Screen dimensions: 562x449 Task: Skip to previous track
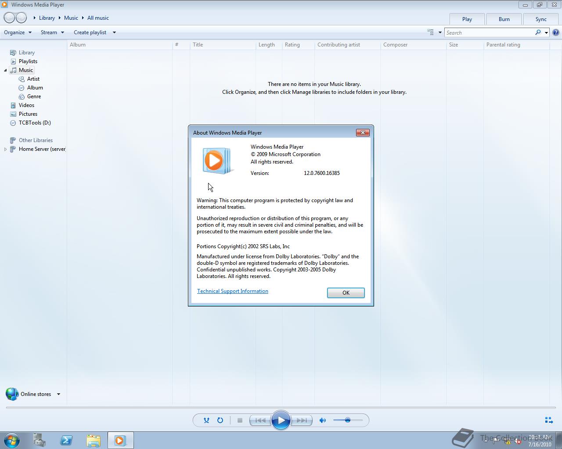click(x=260, y=420)
